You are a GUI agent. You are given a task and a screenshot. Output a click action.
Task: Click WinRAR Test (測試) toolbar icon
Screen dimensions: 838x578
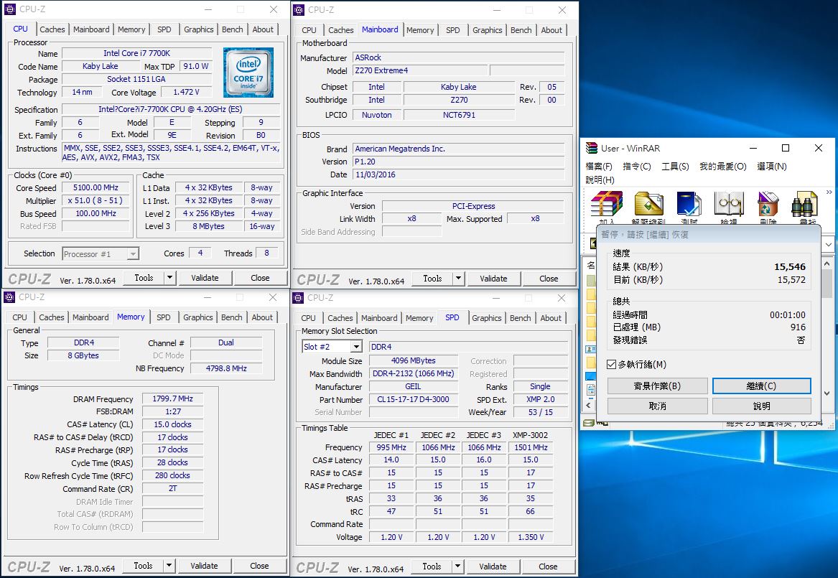pyautogui.click(x=689, y=204)
